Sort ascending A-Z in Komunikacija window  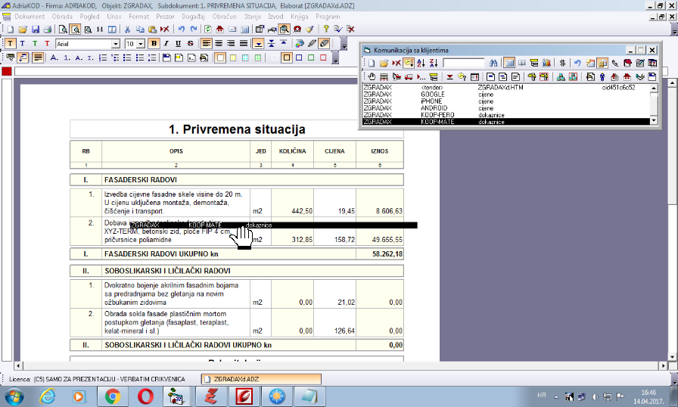click(421, 63)
